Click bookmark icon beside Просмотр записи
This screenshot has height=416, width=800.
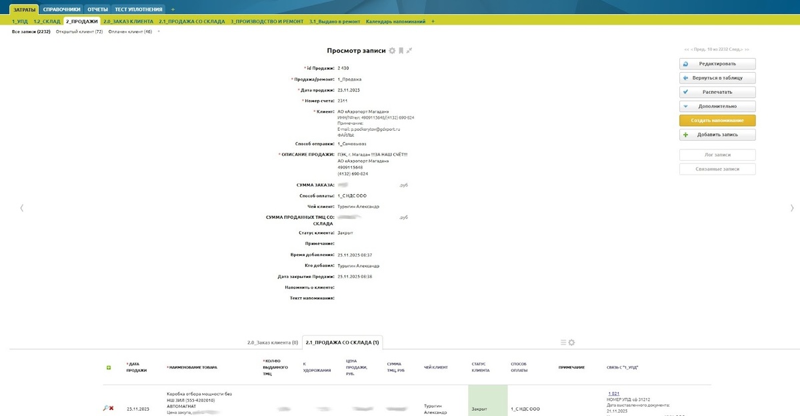(x=401, y=51)
